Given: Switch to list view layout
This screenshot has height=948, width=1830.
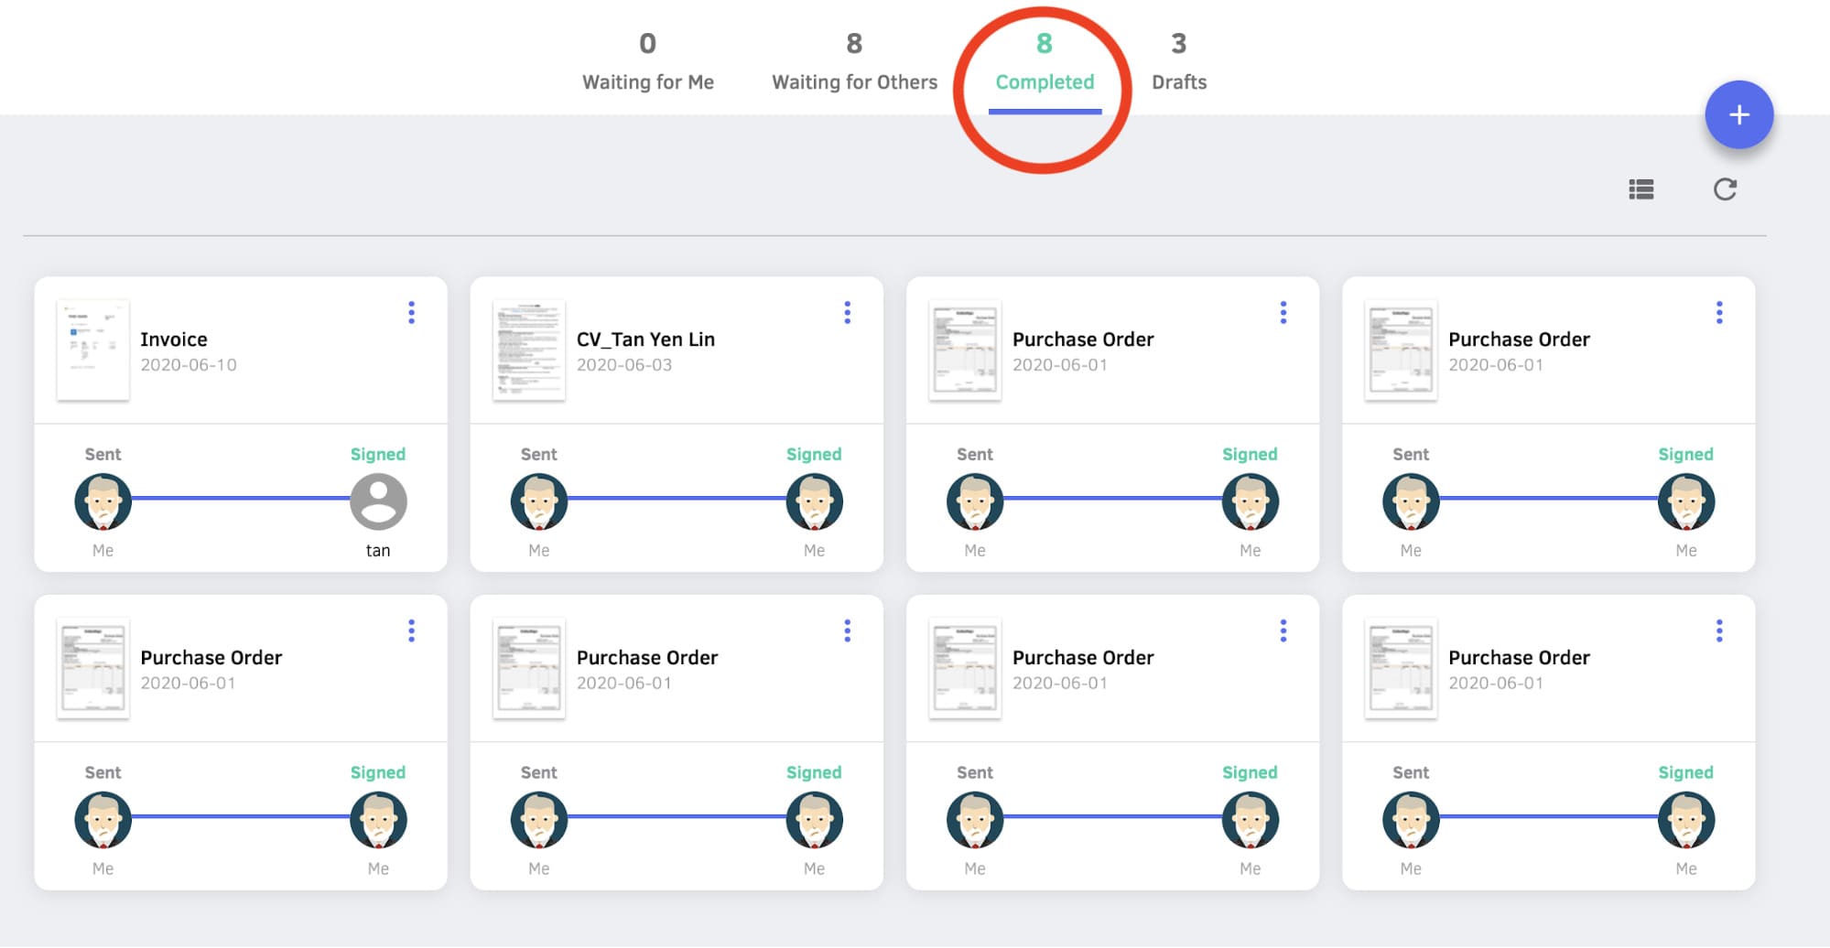Looking at the screenshot, I should (1641, 189).
